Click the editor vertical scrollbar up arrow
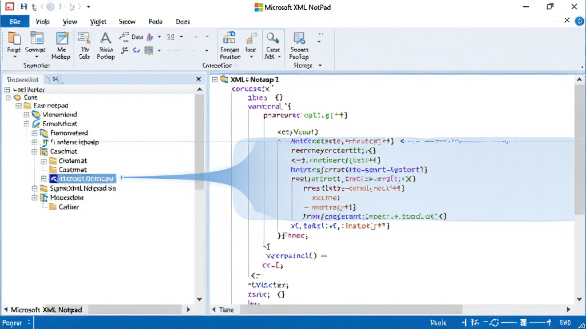Image resolution: width=586 pixels, height=329 pixels. (579, 79)
